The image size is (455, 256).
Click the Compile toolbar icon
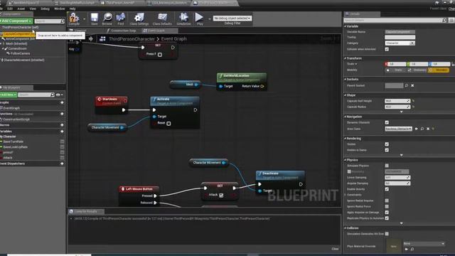pos(74,19)
